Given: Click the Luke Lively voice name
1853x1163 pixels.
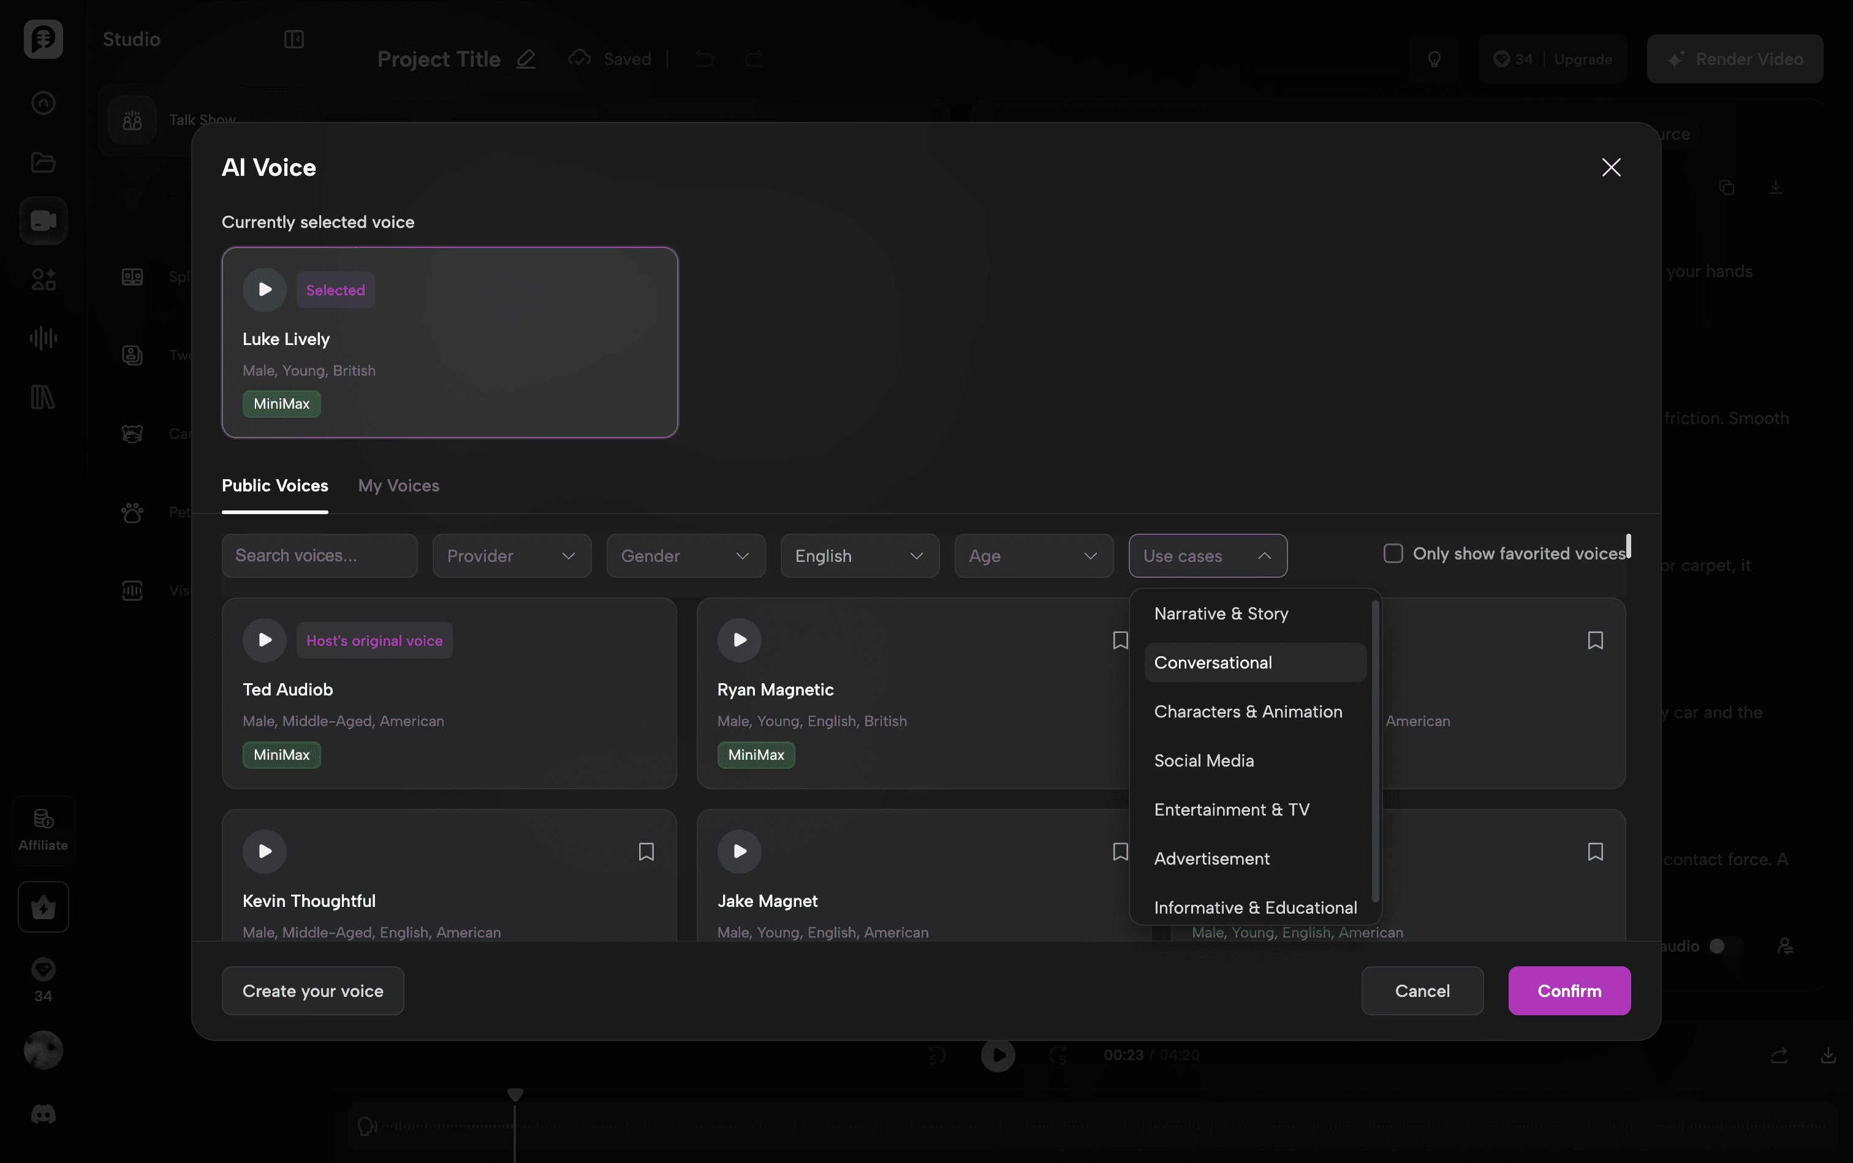Looking at the screenshot, I should click(x=286, y=339).
